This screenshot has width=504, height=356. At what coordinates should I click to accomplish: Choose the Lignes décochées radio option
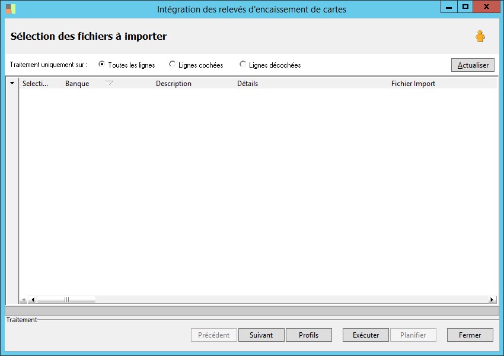point(243,64)
